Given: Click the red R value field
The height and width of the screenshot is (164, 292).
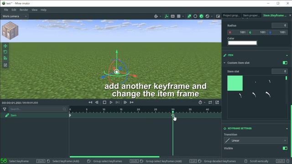Looking at the screenshot, I should click(x=237, y=32).
